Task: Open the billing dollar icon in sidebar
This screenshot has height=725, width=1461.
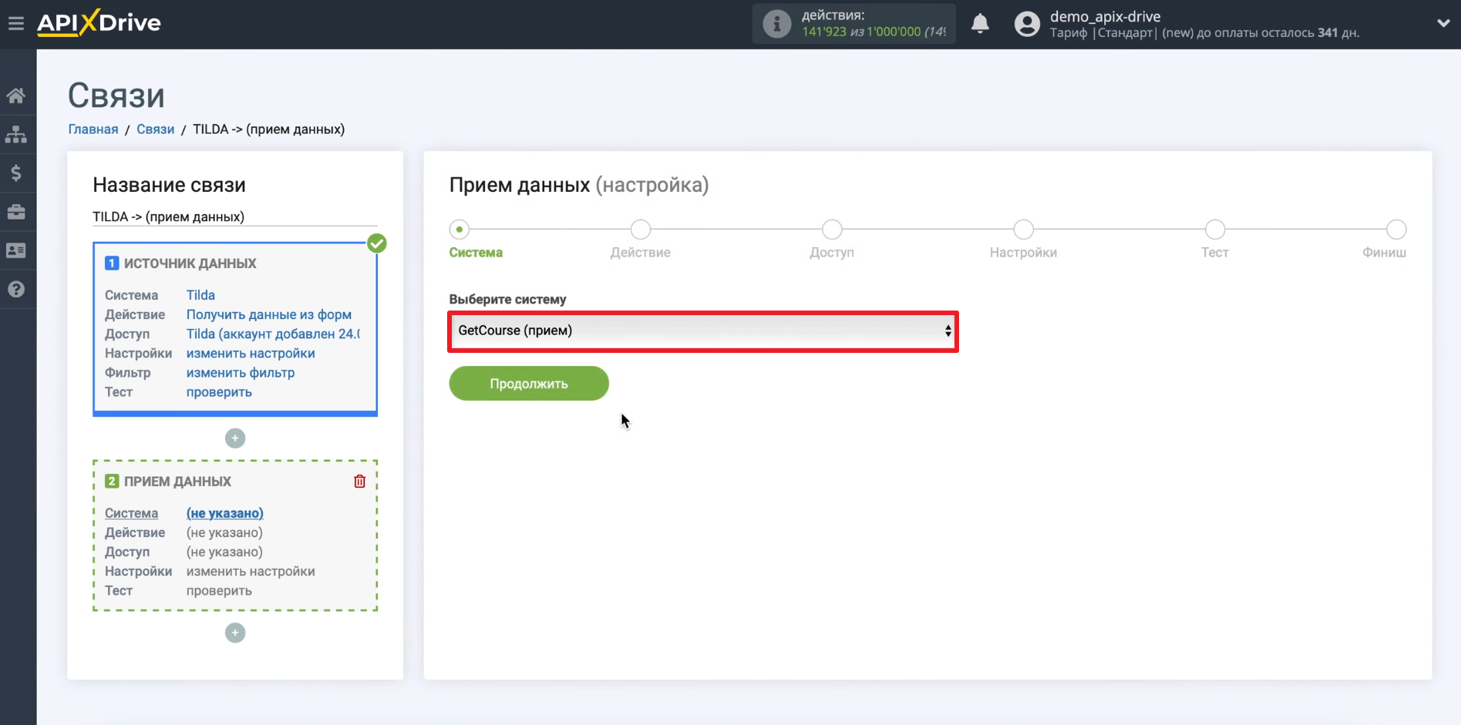Action: (16, 173)
